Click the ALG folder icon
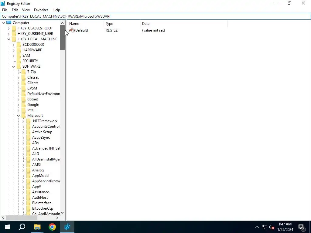 (28, 154)
